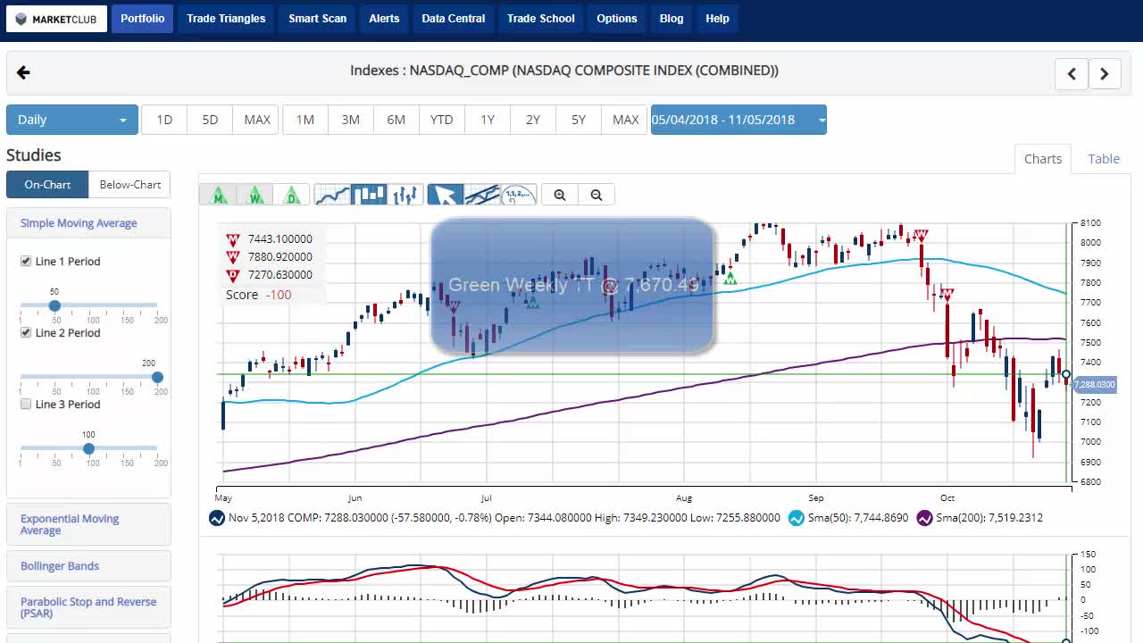Set range to 1Y

488,120
